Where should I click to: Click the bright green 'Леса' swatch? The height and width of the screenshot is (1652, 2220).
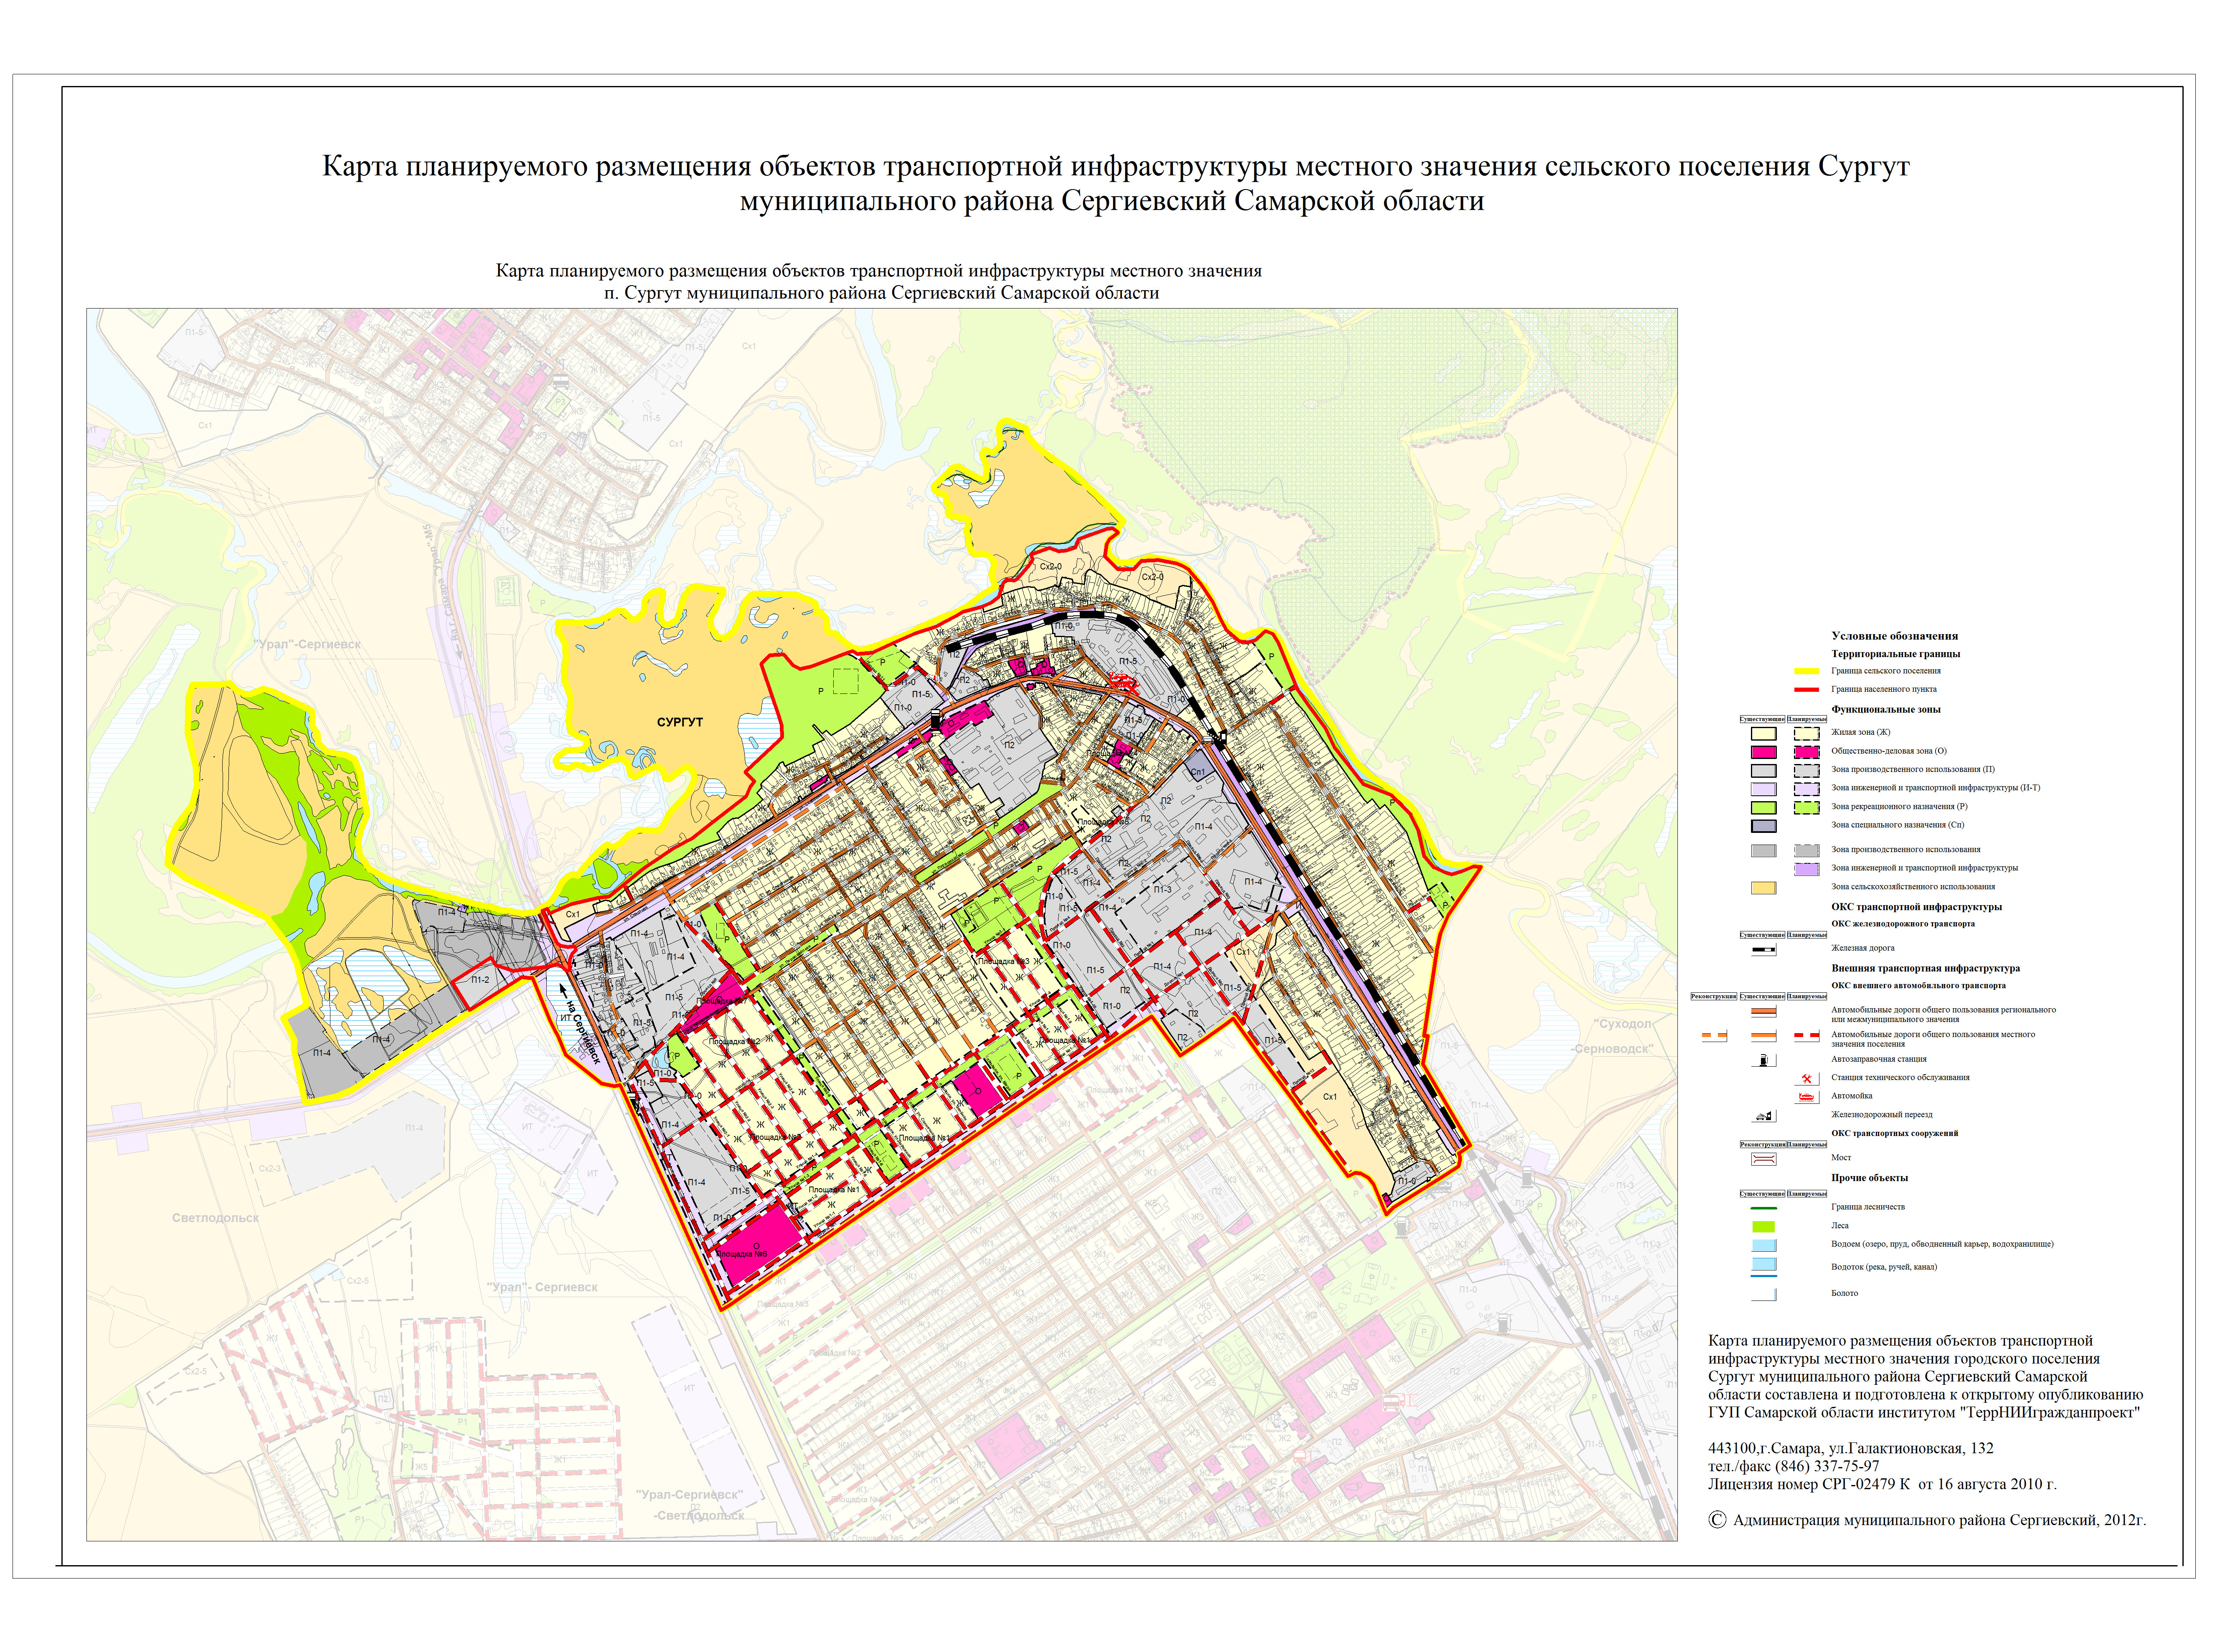click(x=1764, y=1227)
